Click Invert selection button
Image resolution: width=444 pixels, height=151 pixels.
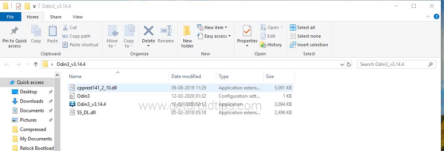coord(309,45)
